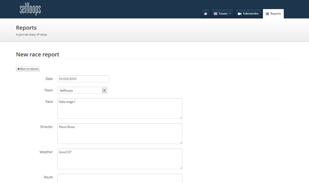Screen dimensions: 309x183
Task: Click the Team field label
Action: click(x=48, y=90)
